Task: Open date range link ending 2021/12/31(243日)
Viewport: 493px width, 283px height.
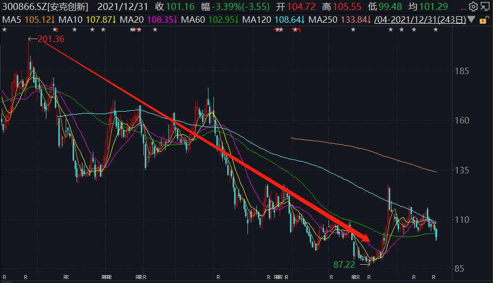Action: pos(420,20)
